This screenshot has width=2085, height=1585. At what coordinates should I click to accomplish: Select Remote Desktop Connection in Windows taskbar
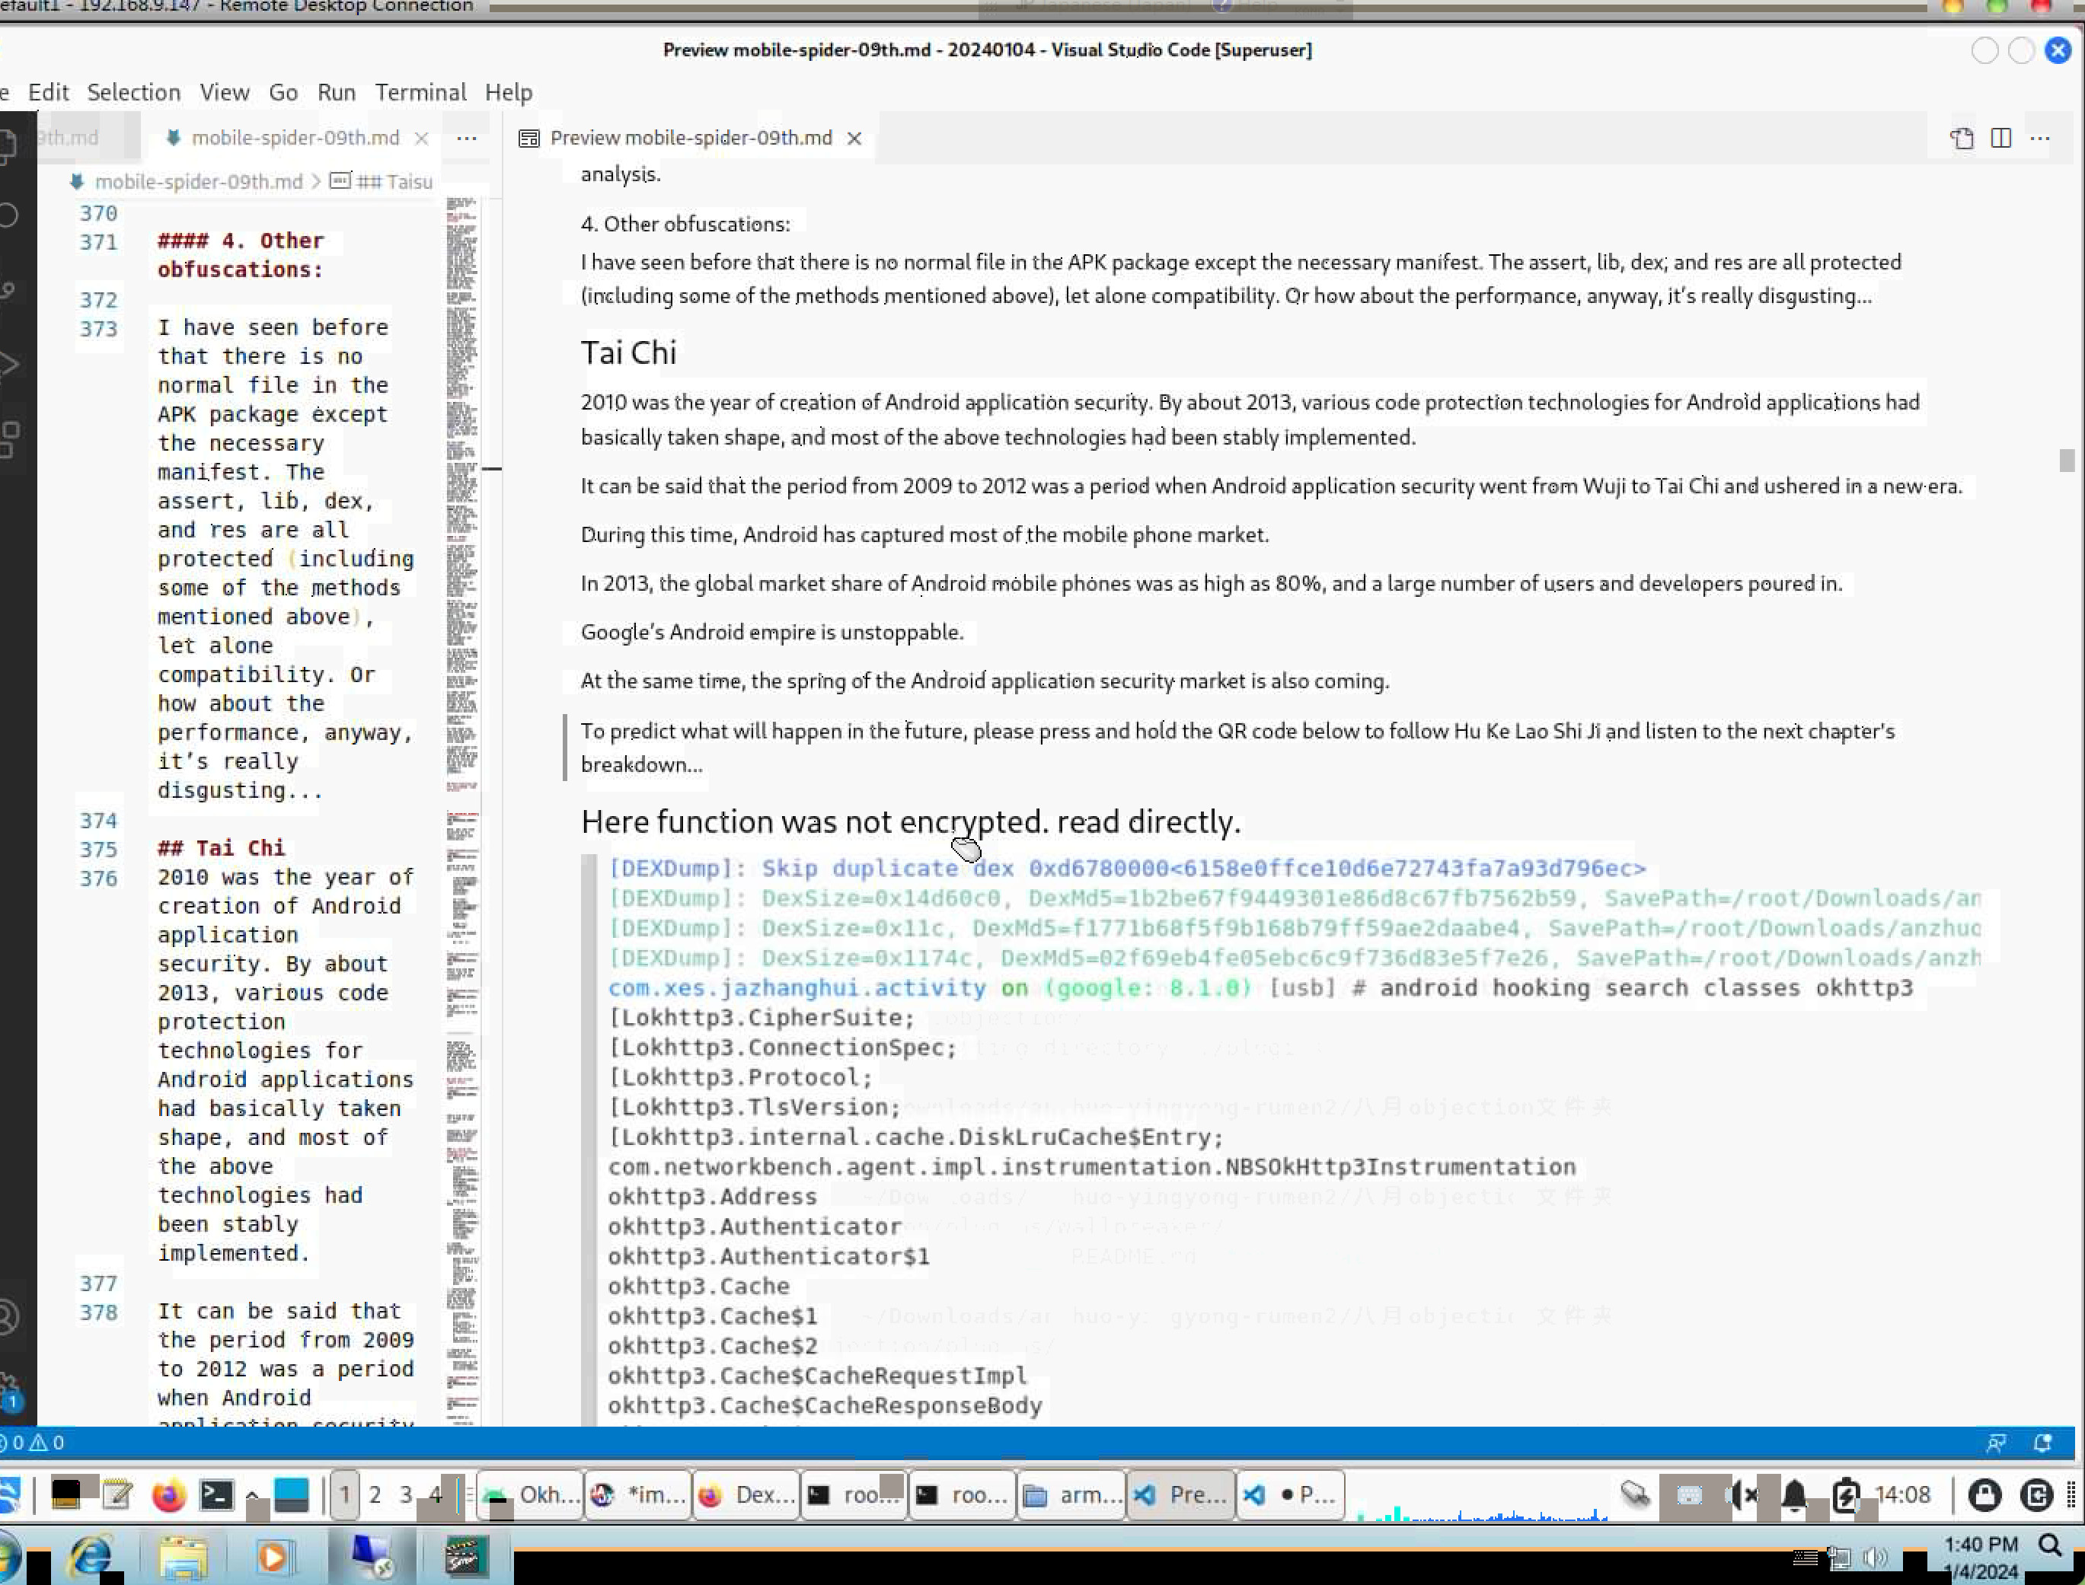pos(372,1558)
